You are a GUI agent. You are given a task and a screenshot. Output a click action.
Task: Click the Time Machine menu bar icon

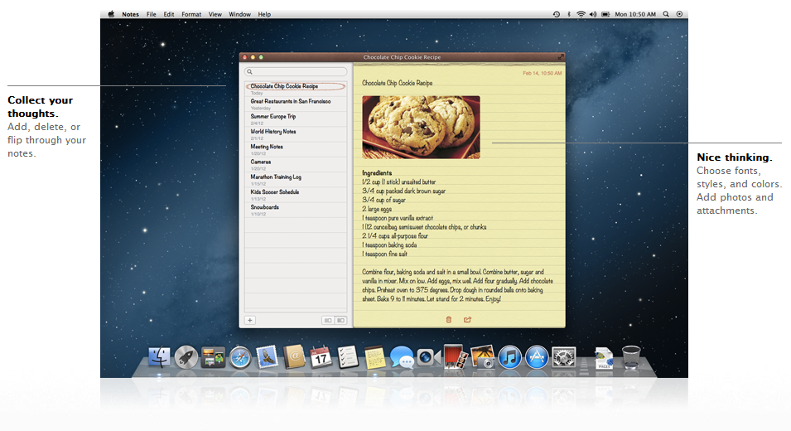pos(557,14)
